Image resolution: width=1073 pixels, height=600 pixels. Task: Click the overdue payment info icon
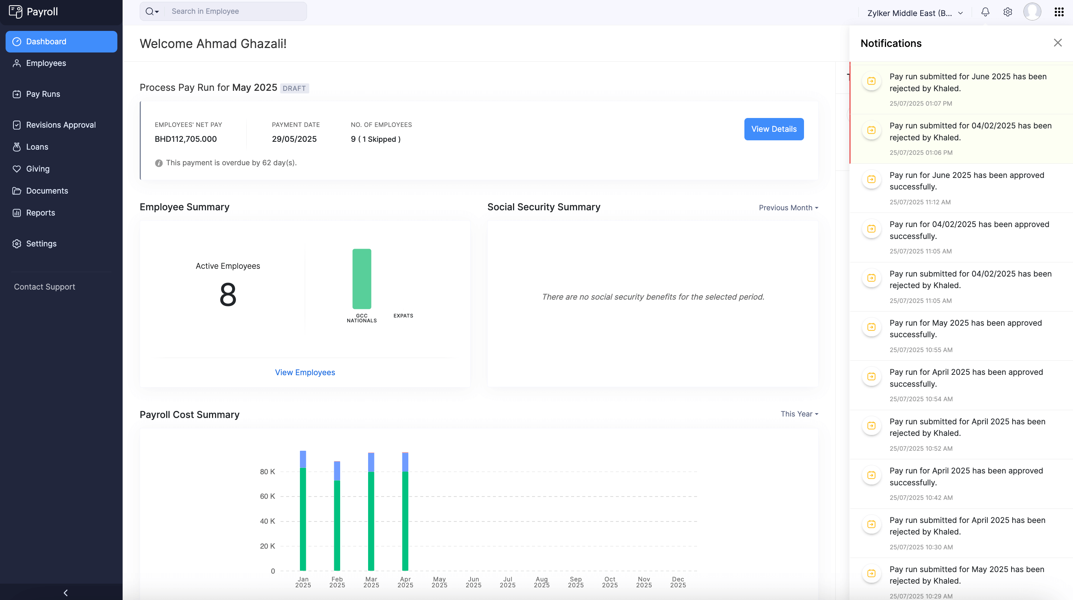[x=159, y=163]
